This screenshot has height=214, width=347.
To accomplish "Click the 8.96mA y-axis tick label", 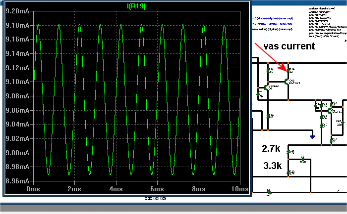I will pos(17,181).
